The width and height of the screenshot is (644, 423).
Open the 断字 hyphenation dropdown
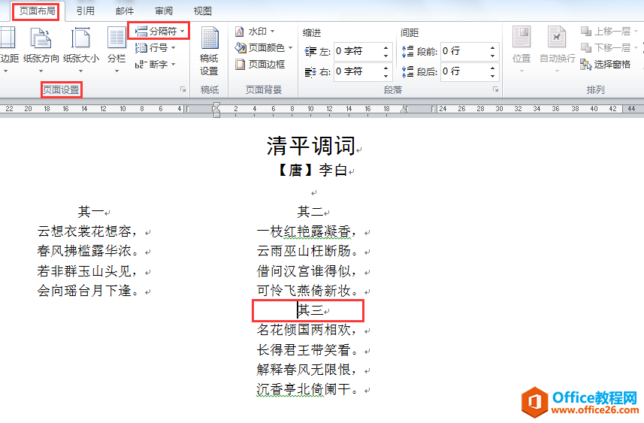[x=156, y=65]
